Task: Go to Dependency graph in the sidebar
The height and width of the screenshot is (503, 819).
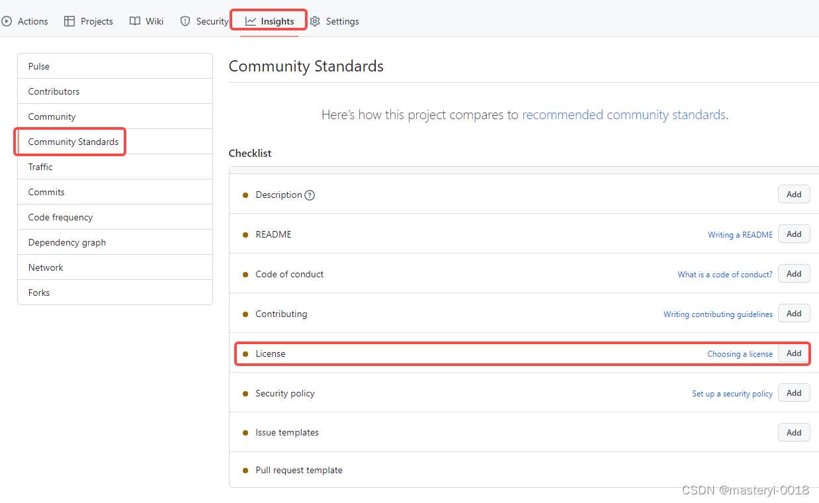Action: click(x=115, y=242)
